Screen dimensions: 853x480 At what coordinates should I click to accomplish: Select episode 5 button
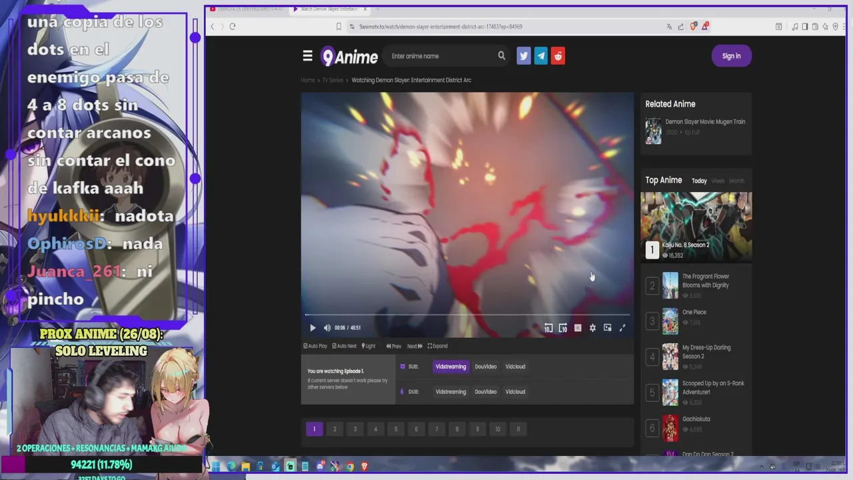(x=396, y=429)
